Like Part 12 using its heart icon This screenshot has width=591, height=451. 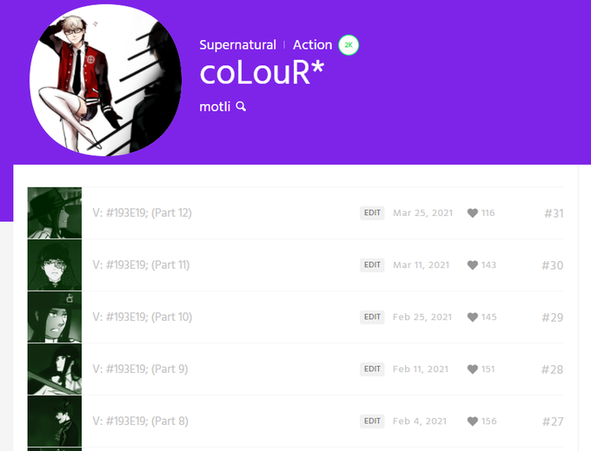(x=472, y=212)
